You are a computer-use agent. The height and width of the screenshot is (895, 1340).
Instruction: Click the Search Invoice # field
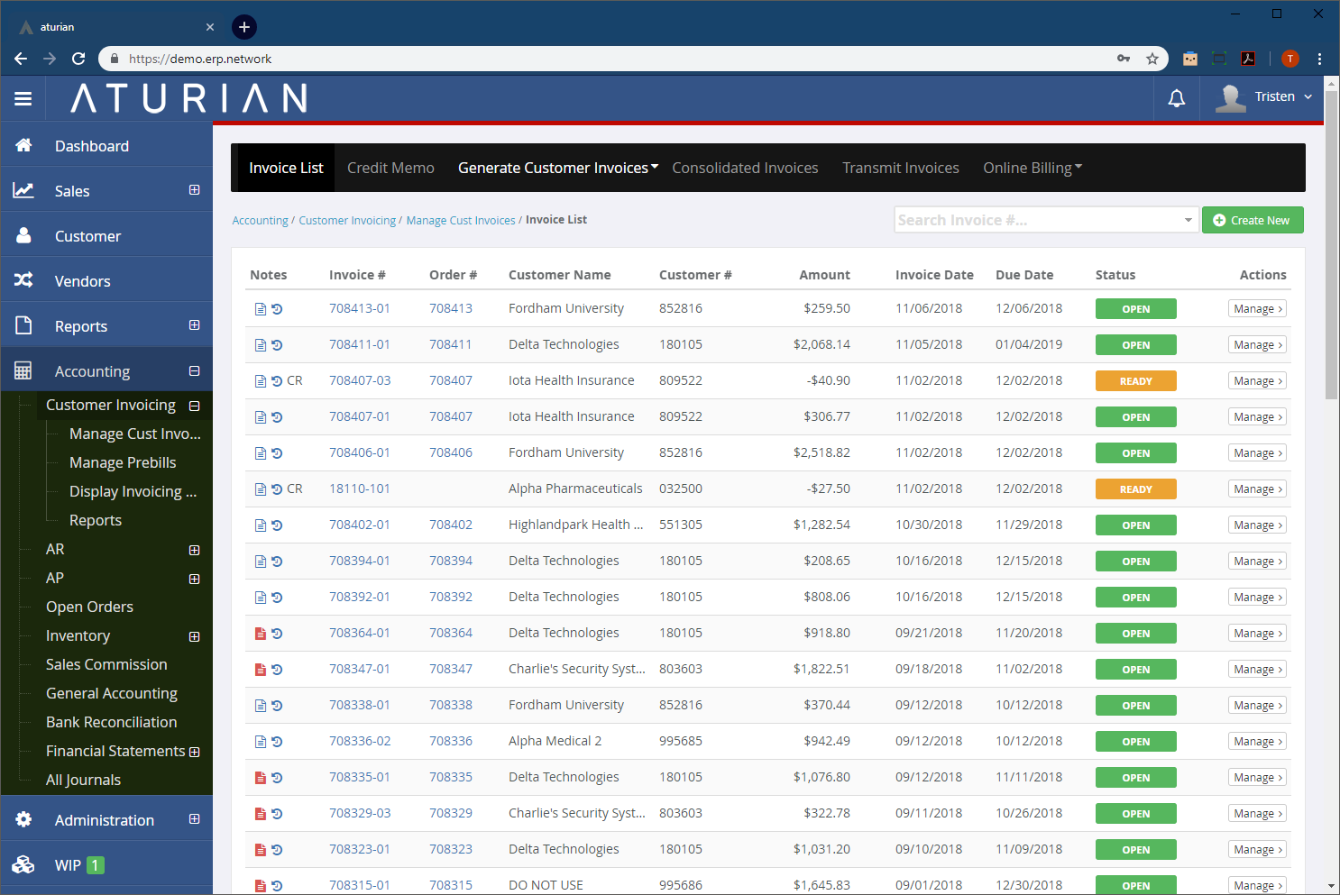pos(1037,220)
